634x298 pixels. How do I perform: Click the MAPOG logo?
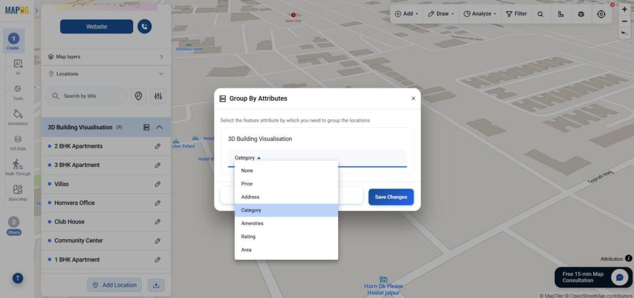tap(16, 10)
